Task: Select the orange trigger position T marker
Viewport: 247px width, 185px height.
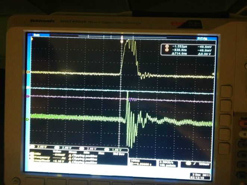Action: (121, 42)
